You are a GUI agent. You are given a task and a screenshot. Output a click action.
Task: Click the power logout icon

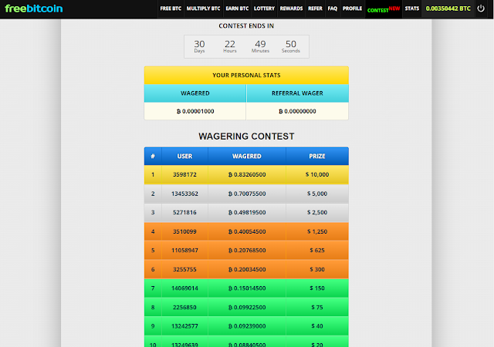481,8
